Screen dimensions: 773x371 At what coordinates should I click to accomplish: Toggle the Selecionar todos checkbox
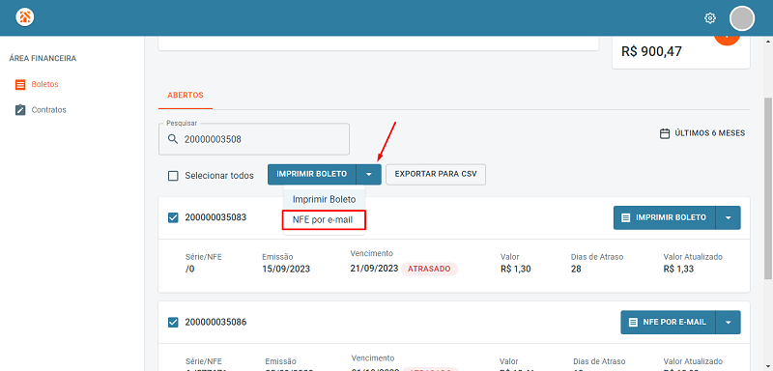[x=173, y=176]
